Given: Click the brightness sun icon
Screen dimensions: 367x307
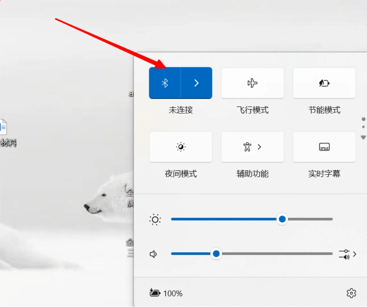Looking at the screenshot, I should 155,219.
